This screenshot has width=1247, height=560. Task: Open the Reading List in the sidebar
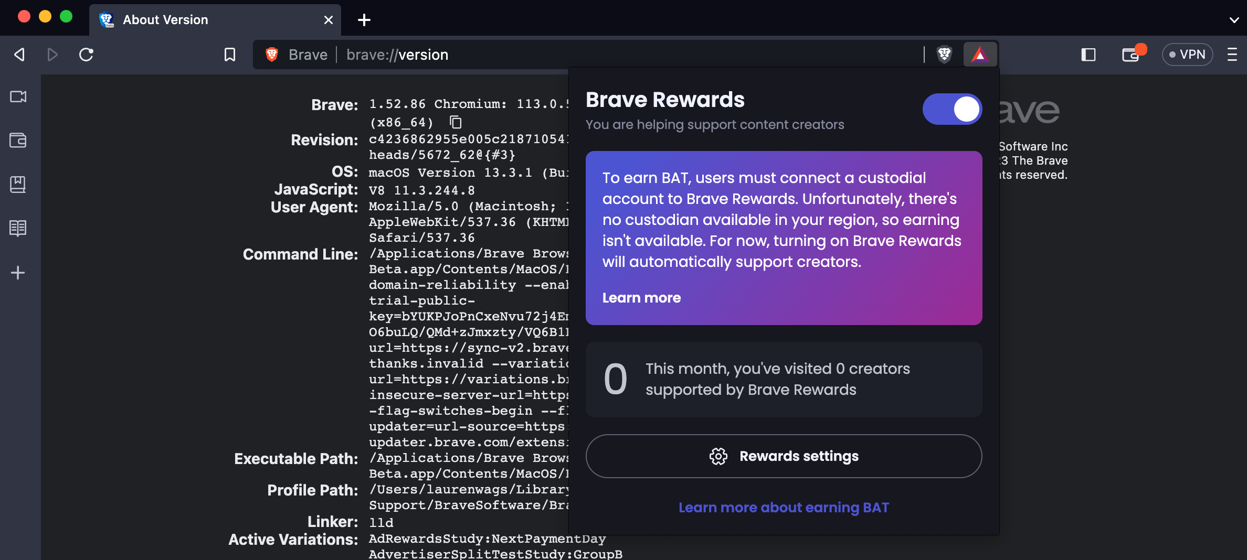click(x=18, y=228)
